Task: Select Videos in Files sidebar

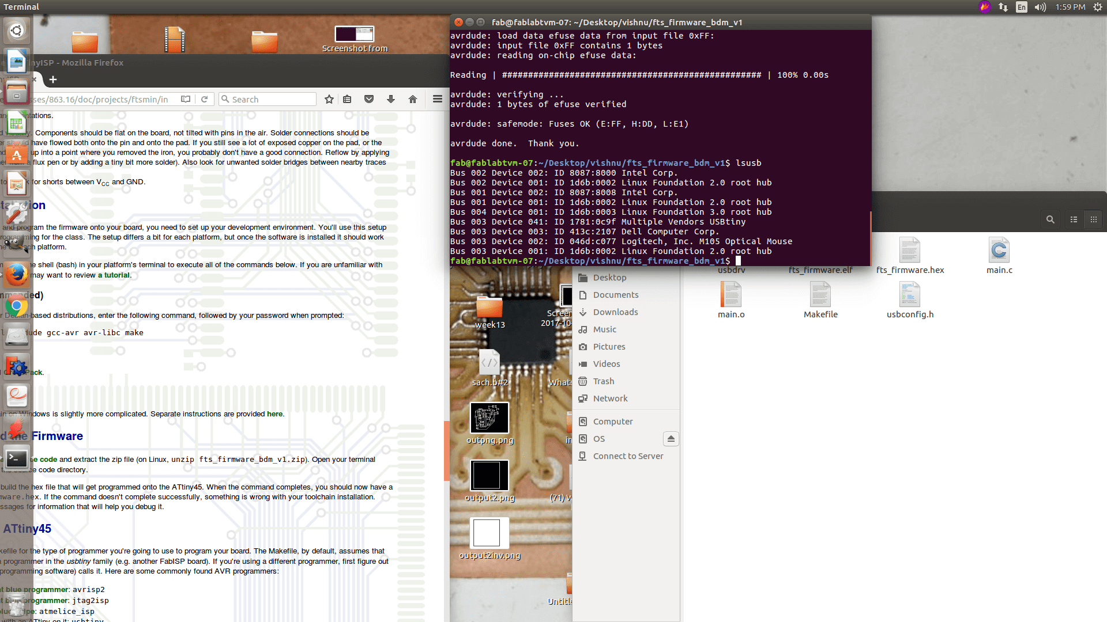Action: [607, 364]
